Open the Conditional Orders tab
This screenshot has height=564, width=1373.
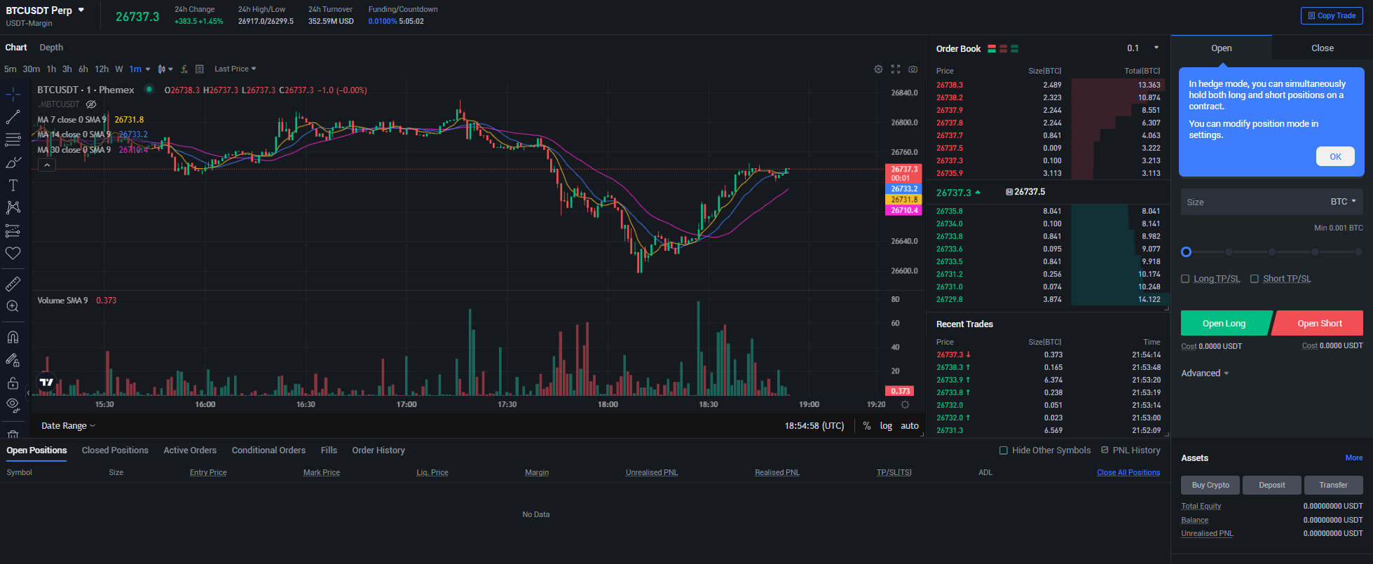pos(268,450)
